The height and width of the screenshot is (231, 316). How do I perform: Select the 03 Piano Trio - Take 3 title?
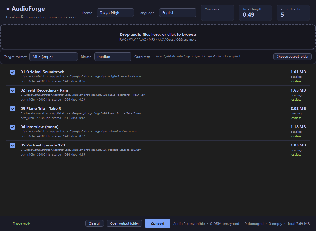[41, 108]
